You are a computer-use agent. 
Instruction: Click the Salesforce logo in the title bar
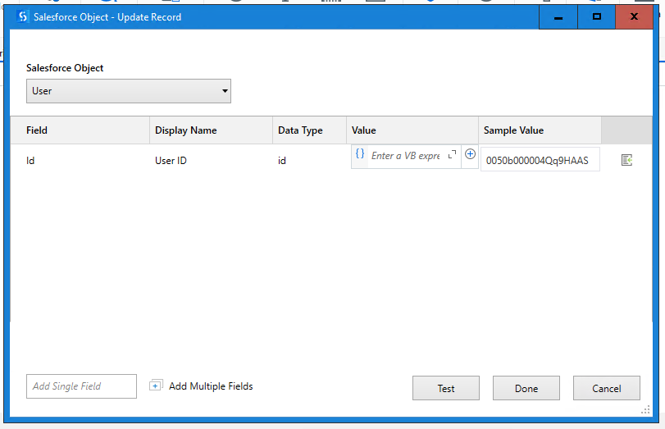tap(22, 16)
